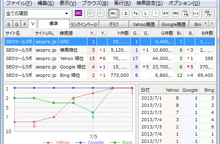Click the 1-1 filter icon

[x=196, y=13]
